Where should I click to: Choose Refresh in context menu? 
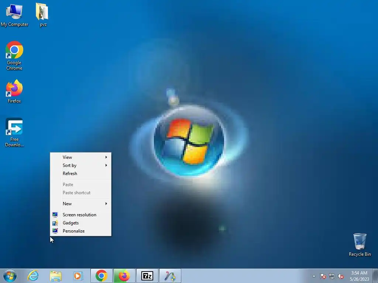click(x=81, y=174)
